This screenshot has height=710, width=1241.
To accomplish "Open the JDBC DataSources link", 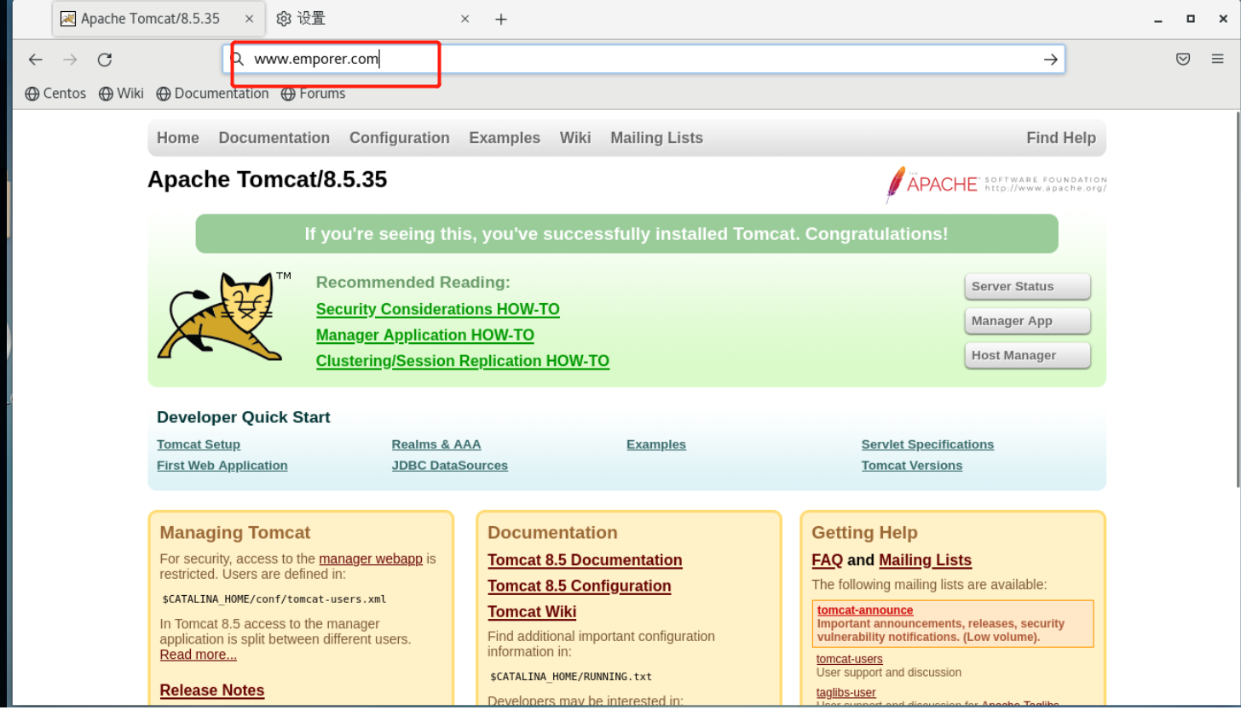I will point(450,466).
